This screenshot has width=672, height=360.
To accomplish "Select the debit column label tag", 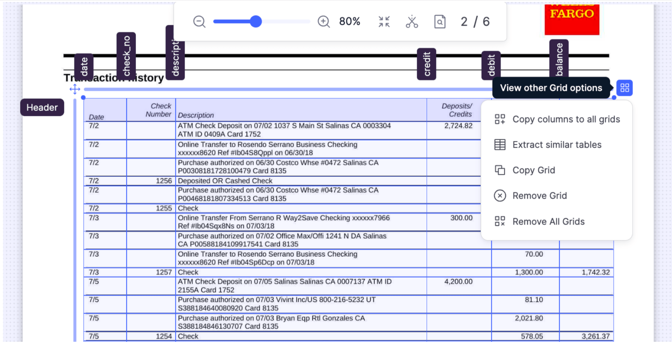I will pos(491,65).
